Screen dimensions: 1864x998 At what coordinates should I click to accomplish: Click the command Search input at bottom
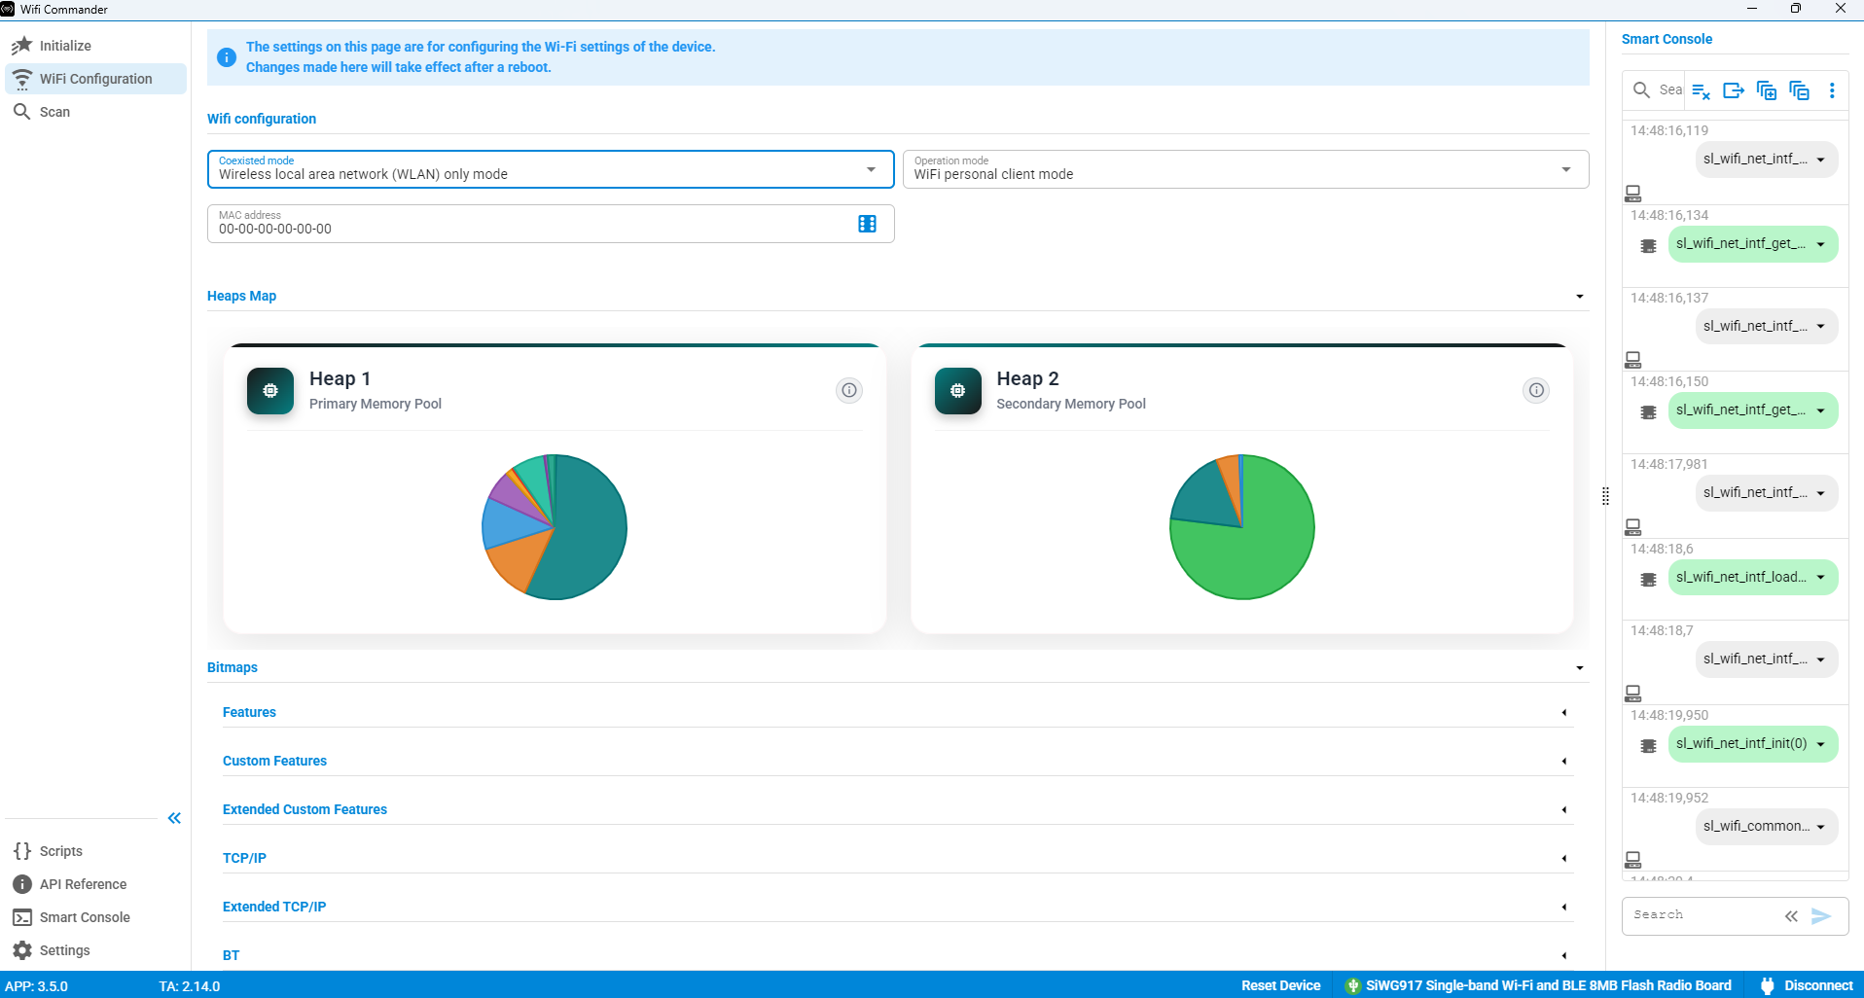(x=1703, y=915)
